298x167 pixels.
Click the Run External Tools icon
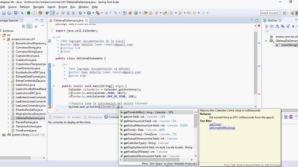[98, 13]
